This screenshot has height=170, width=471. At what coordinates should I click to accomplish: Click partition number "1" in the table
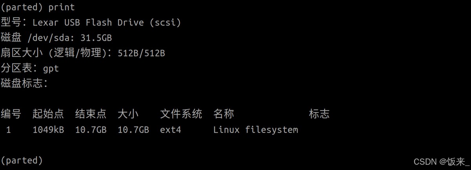9,130
